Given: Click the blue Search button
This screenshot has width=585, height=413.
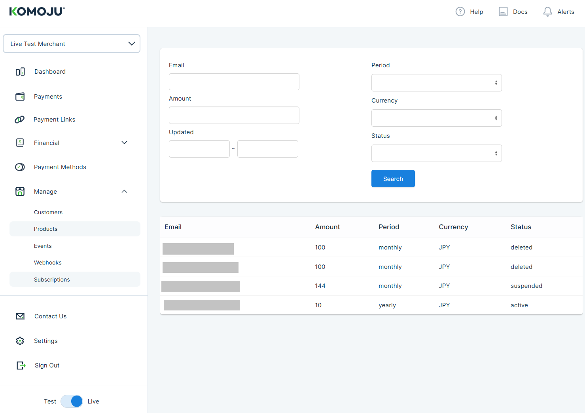Looking at the screenshot, I should (x=393, y=179).
